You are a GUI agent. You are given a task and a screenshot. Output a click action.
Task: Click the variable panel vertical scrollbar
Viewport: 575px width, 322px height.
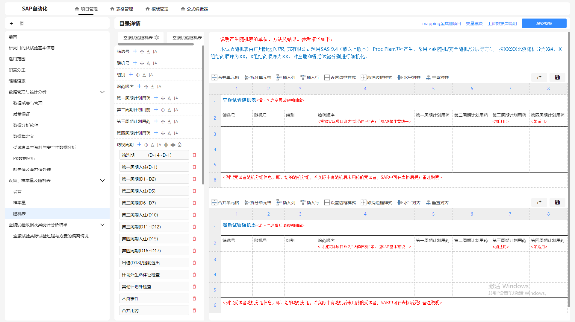click(203, 115)
